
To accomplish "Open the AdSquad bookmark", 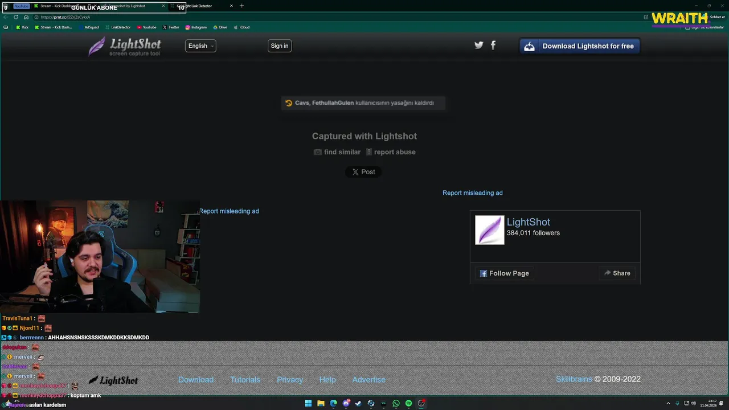I will point(88,27).
